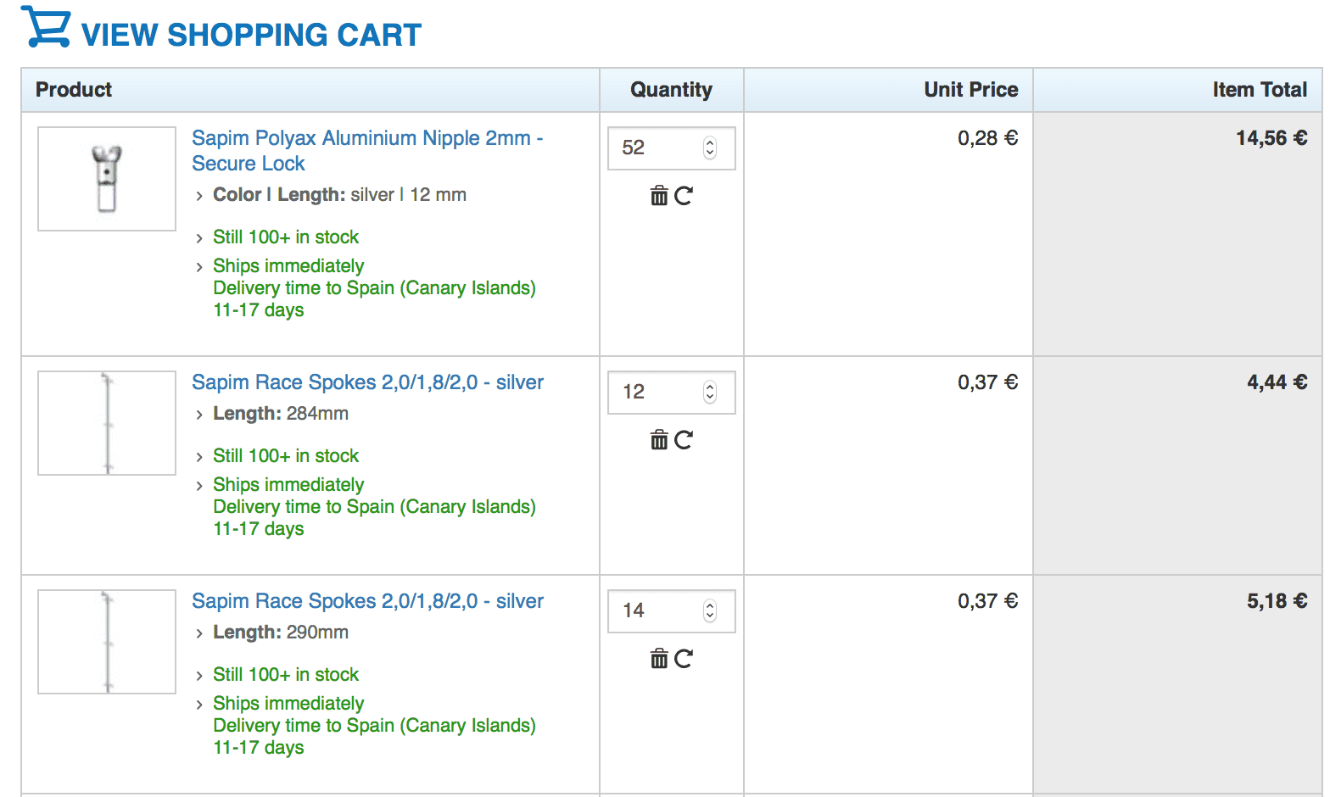Click the View Shopping Cart heading

[x=251, y=35]
